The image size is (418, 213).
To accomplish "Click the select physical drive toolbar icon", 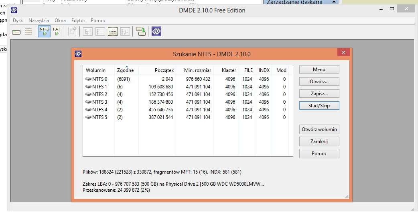I will tap(16, 32).
